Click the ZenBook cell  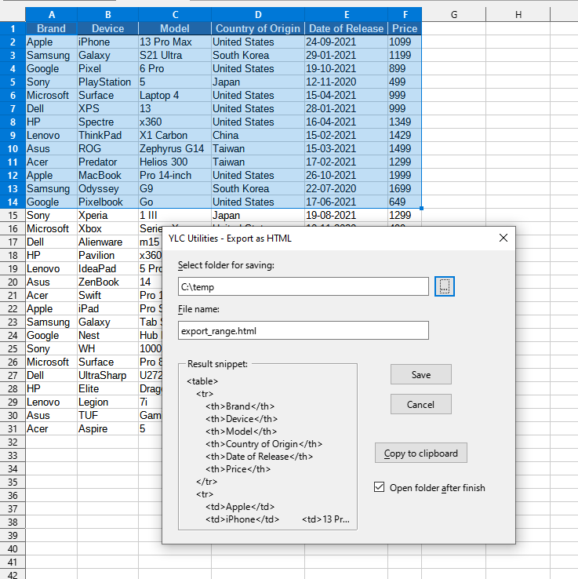(107, 282)
